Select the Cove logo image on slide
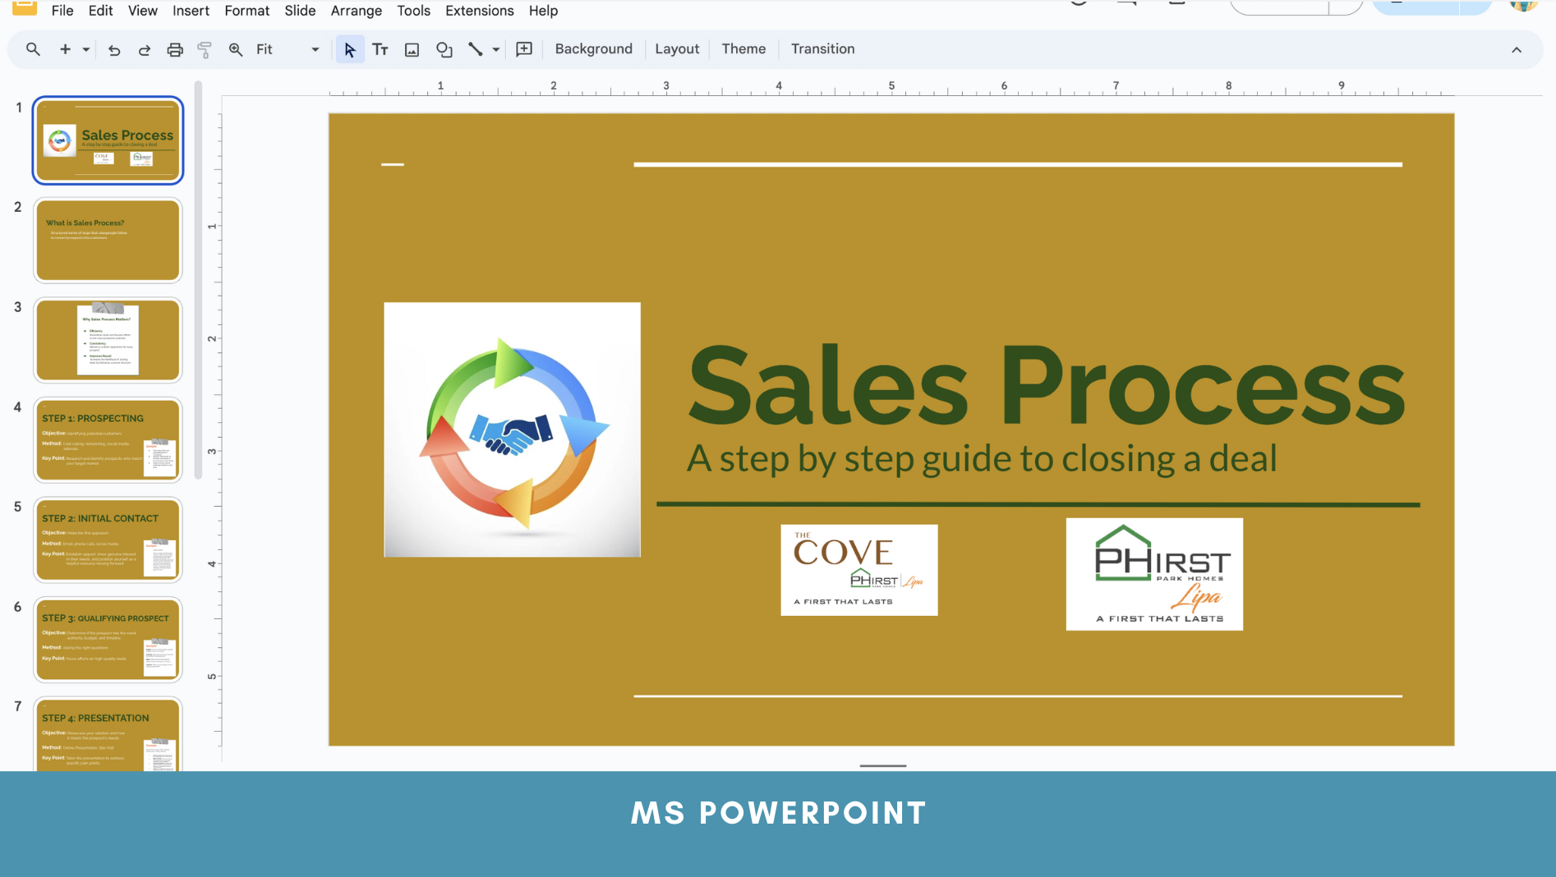This screenshot has width=1556, height=877. (x=859, y=570)
